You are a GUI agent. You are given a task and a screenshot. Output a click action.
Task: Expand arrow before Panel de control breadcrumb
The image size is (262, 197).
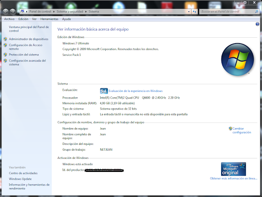27,11
